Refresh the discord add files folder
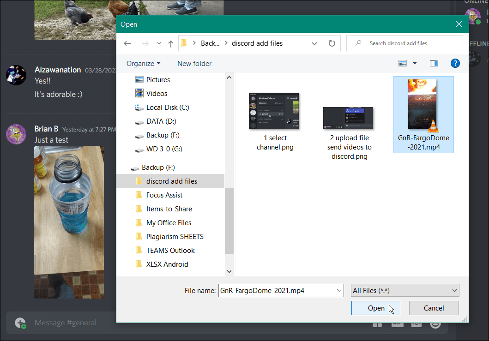Screen dimensions: 489x341 click(332, 43)
